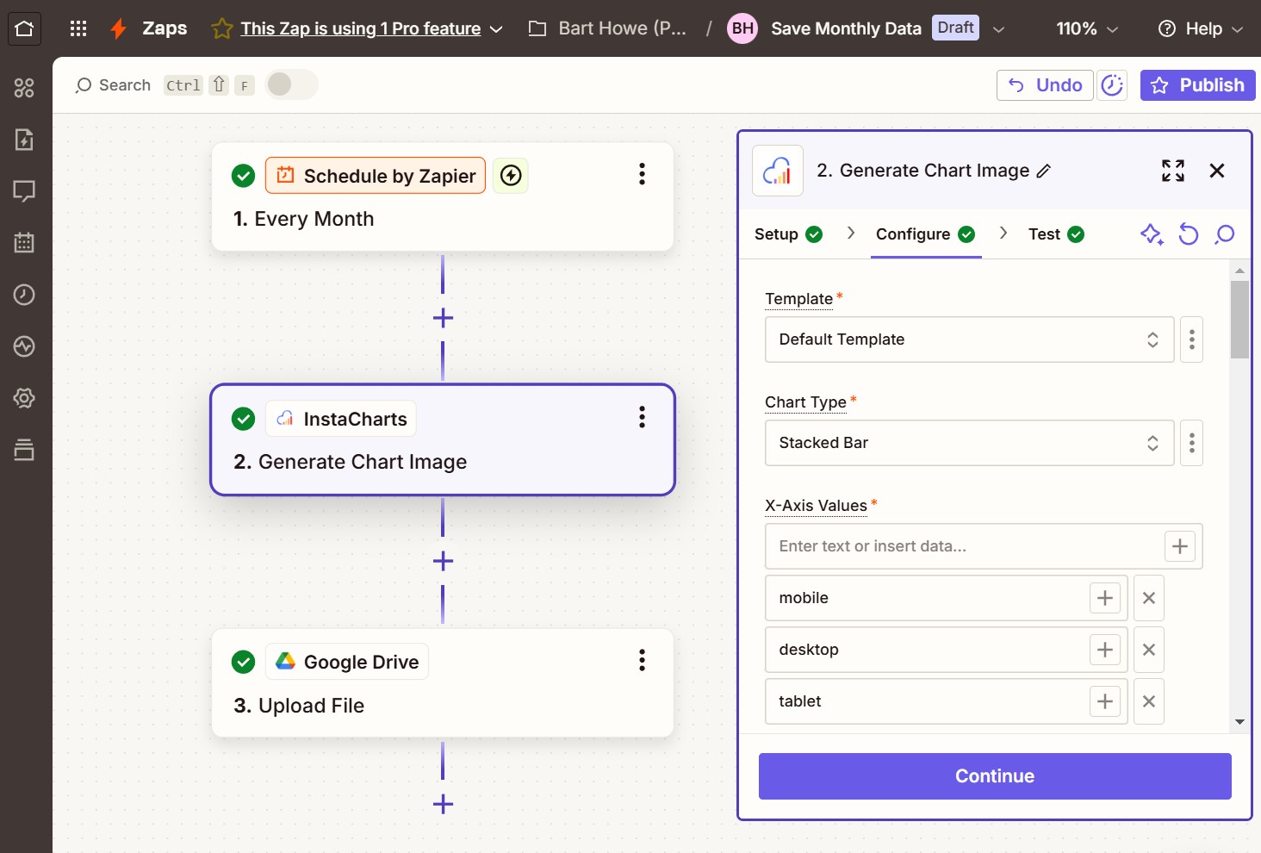Expand the step panel to full screen
This screenshot has width=1261, height=853.
[1173, 171]
